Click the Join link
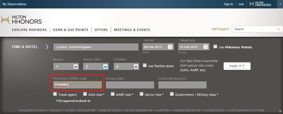283x114 pixels. coord(241,4)
